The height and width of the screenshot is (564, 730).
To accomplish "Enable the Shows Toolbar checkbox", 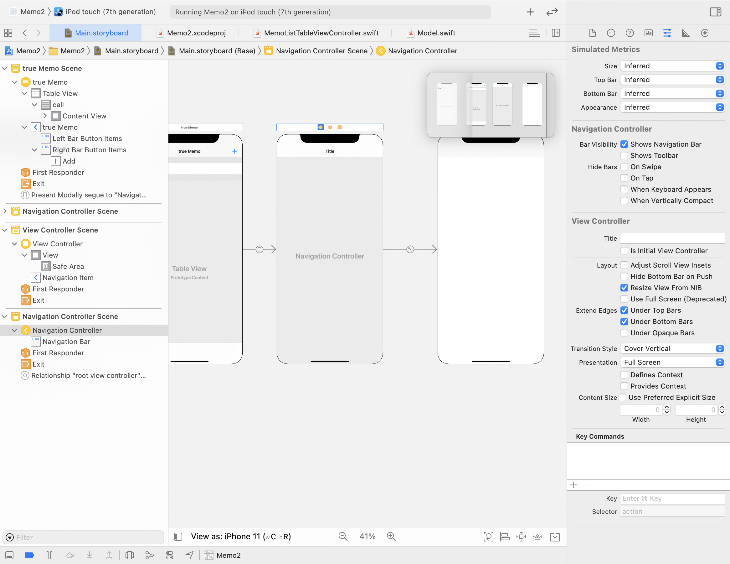I will tap(624, 155).
